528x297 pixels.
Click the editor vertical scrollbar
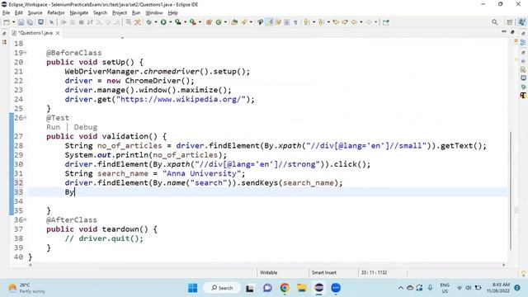pos(511,191)
